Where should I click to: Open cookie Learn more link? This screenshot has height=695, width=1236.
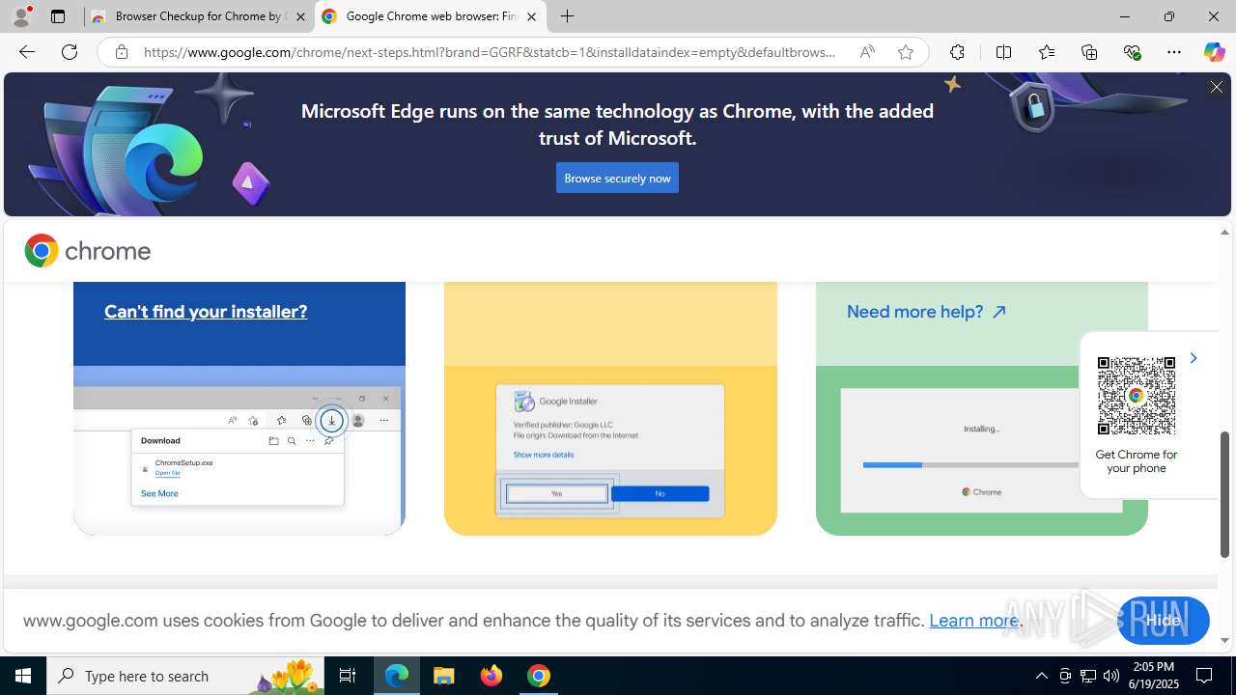tap(973, 620)
